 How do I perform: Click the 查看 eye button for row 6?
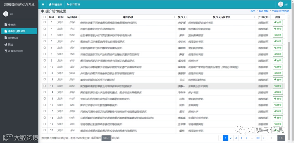(x=278, y=42)
